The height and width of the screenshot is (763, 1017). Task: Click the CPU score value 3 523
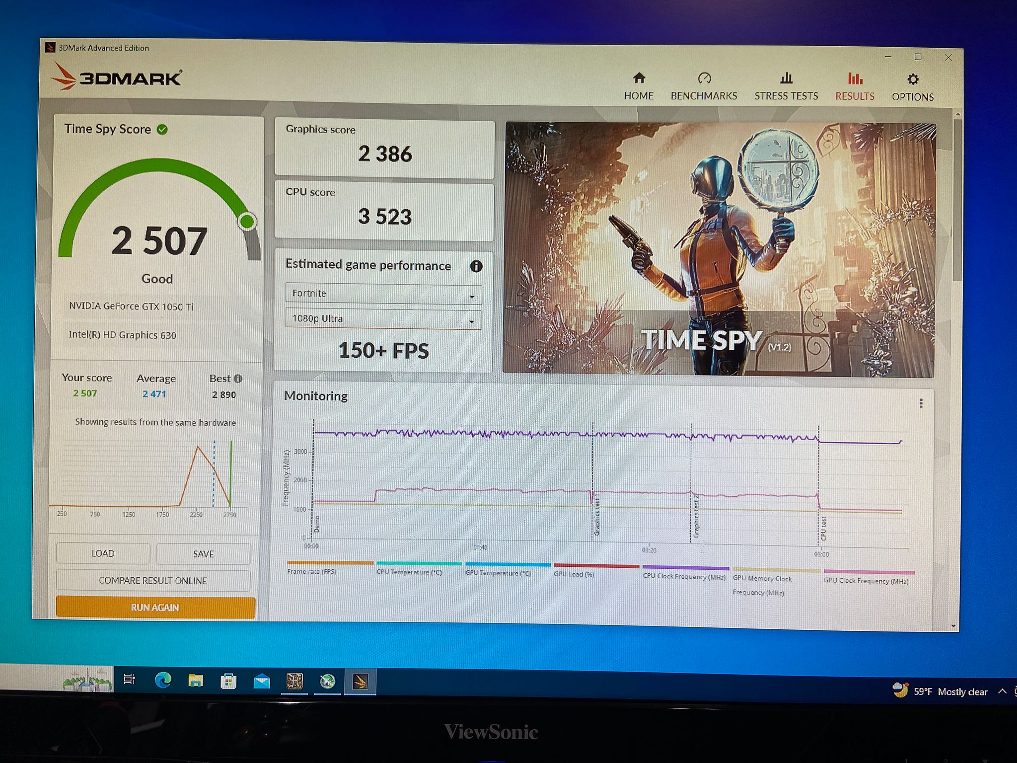tap(385, 217)
